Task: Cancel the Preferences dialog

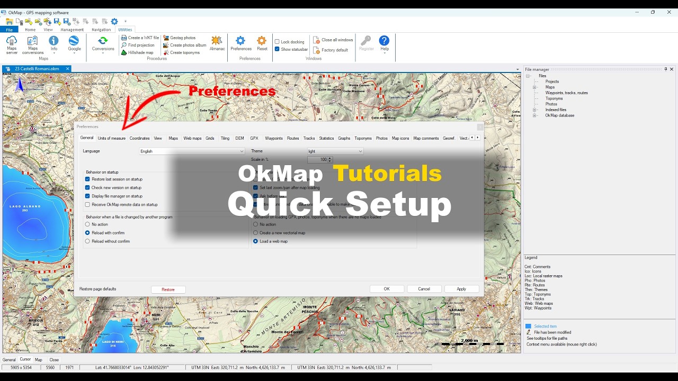Action: point(424,289)
